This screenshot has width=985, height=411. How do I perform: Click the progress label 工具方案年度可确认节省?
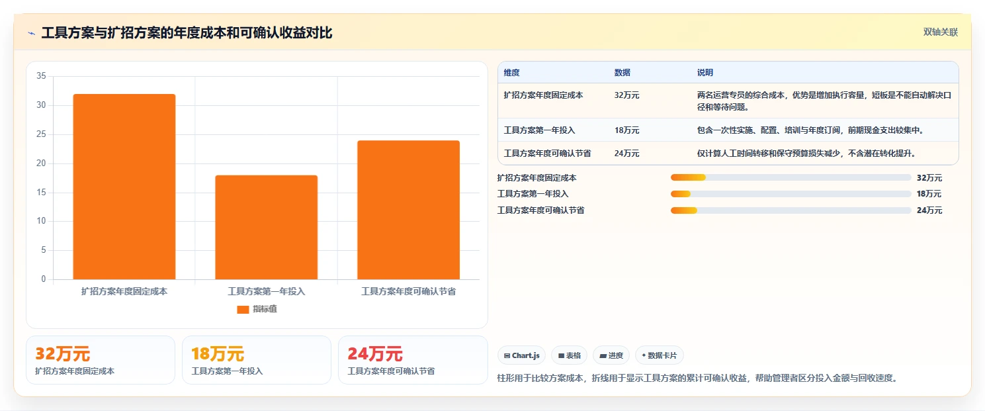(x=540, y=210)
